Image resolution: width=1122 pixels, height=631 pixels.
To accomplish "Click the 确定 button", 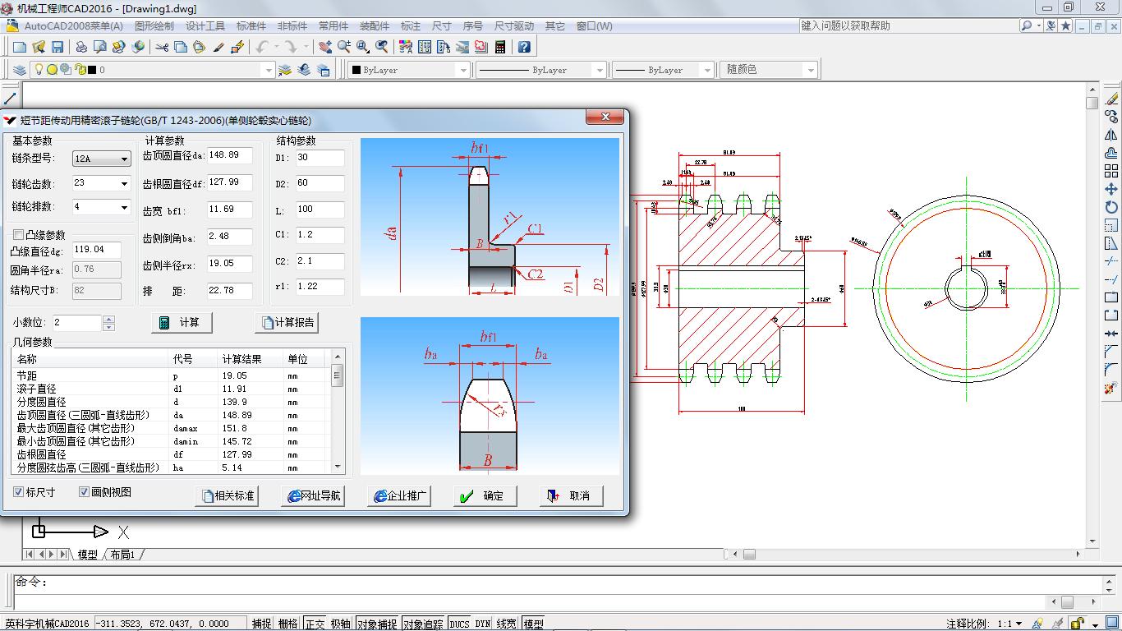I will pyautogui.click(x=485, y=496).
